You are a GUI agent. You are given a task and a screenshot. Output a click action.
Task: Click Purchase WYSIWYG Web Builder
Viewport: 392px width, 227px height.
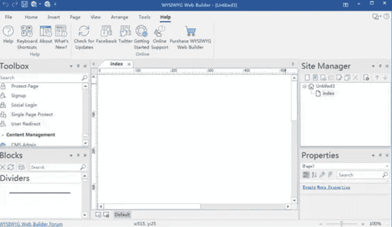190,37
